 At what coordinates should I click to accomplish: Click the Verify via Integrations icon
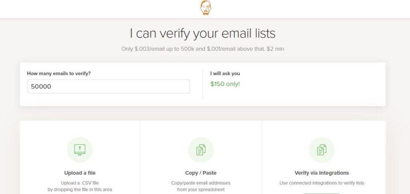(x=322, y=150)
